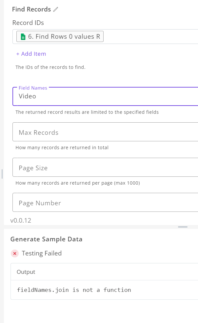Click the red X Testing Failed icon
The width and height of the screenshot is (198, 323).
click(x=15, y=253)
